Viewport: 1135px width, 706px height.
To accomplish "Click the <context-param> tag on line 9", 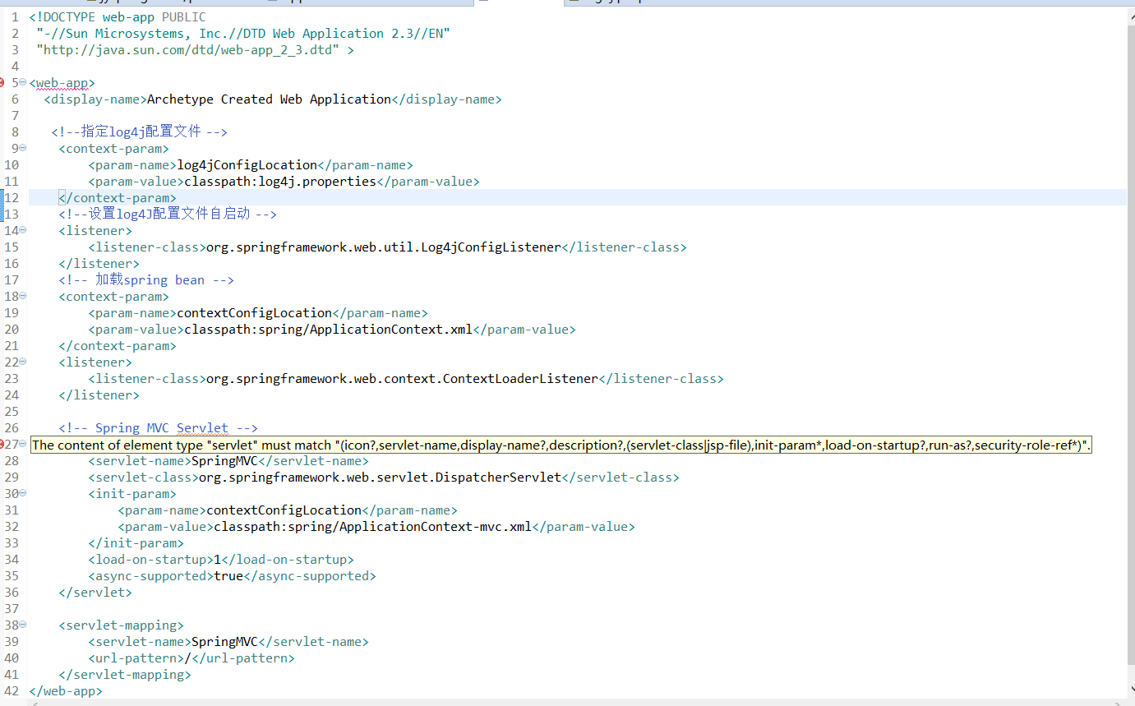I will point(114,149).
